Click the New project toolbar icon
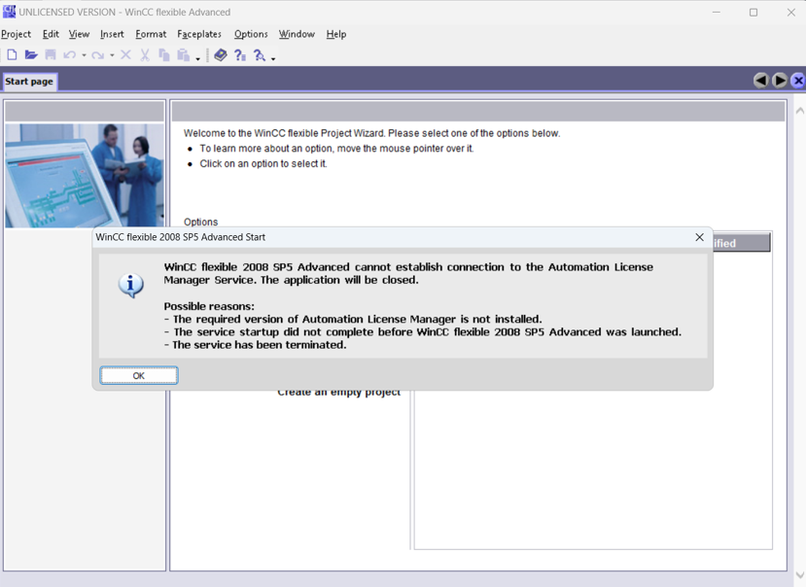806x587 pixels. click(12, 55)
